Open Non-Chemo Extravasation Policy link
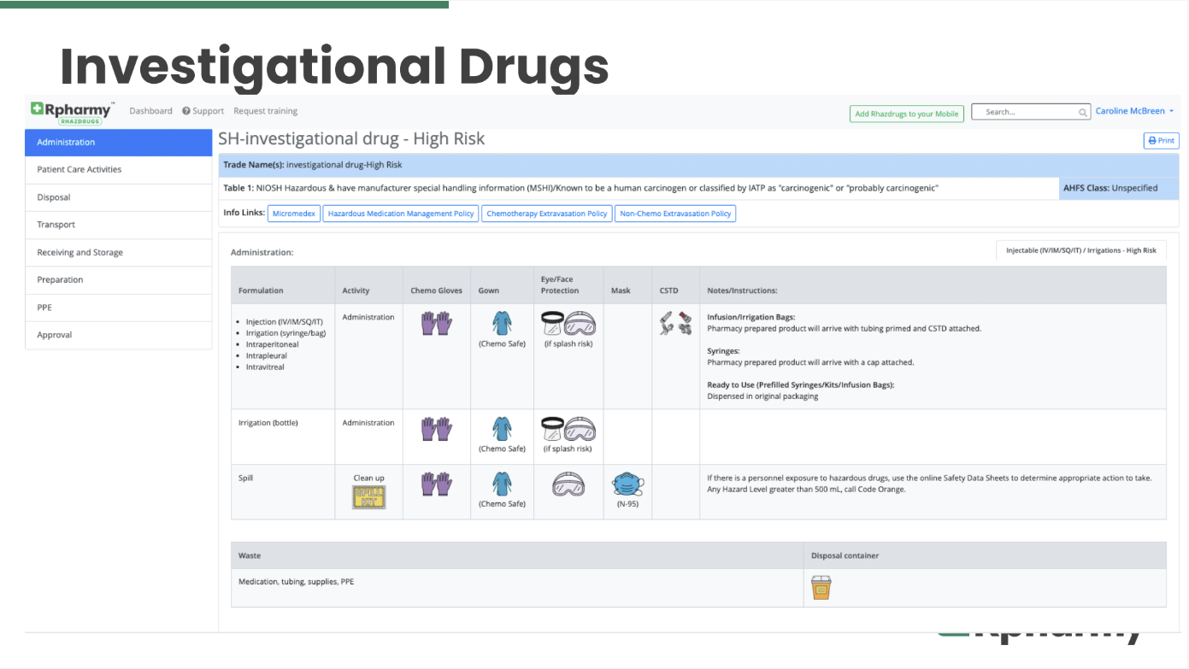The height and width of the screenshot is (669, 1189). click(675, 214)
